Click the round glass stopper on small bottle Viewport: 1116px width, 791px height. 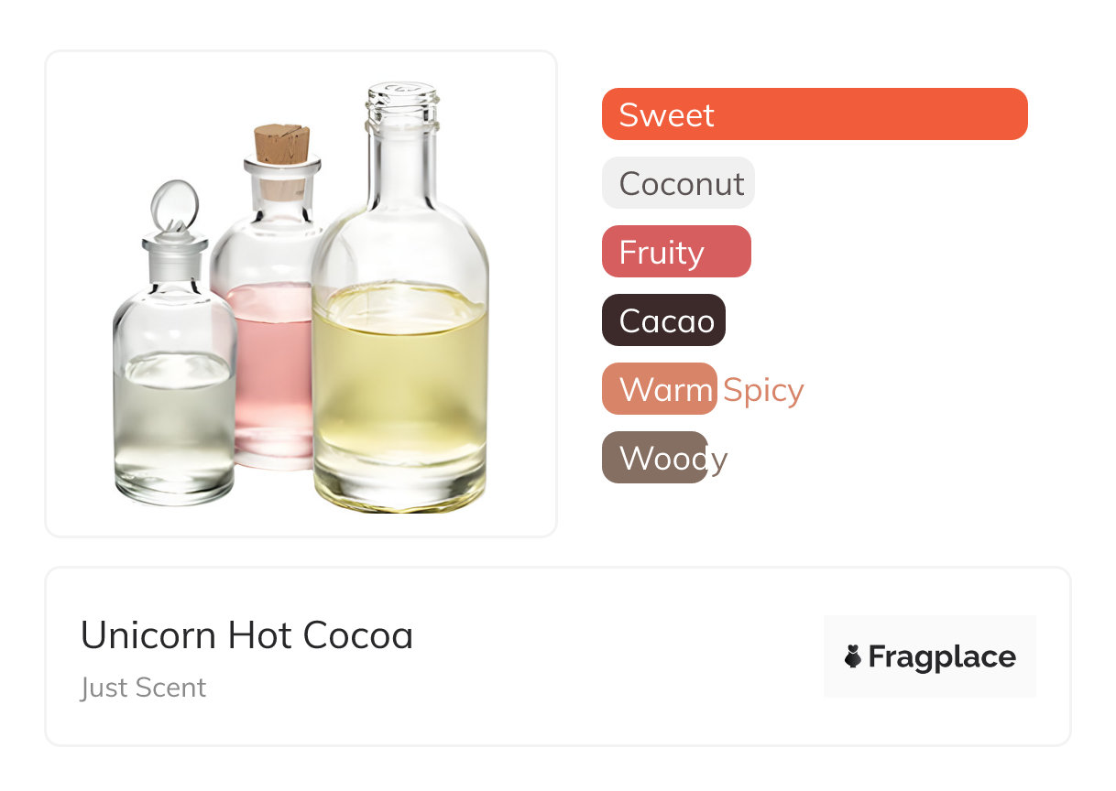[173, 205]
